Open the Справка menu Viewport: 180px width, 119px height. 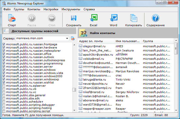click(x=89, y=9)
